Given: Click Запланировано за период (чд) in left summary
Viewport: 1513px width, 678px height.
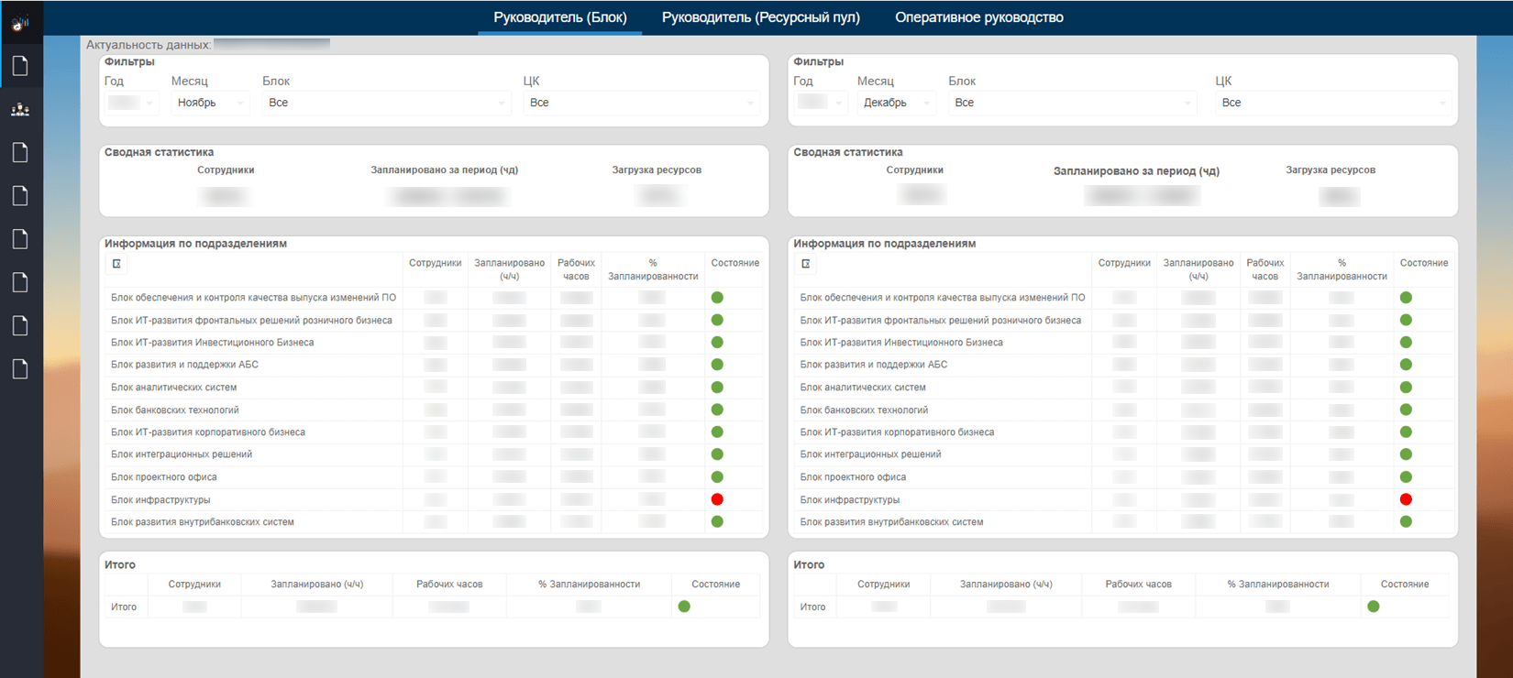Looking at the screenshot, I should [445, 170].
